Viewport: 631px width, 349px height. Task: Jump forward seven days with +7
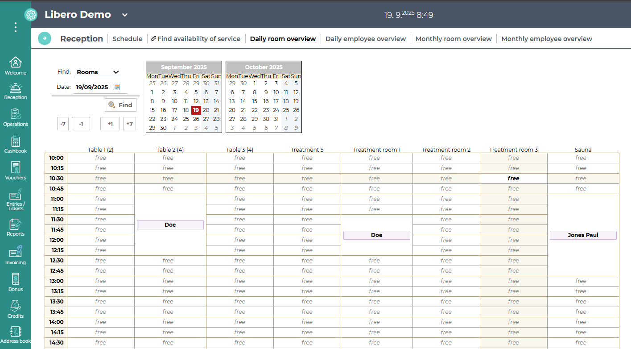[x=129, y=124]
